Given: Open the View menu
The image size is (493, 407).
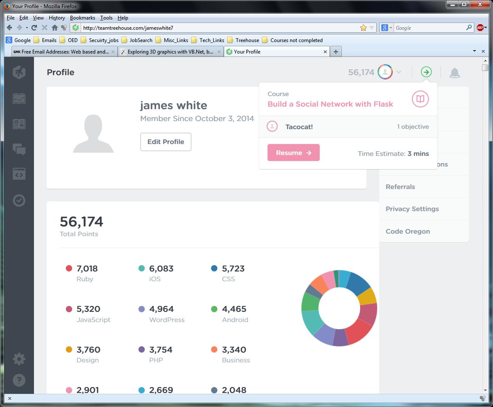Looking at the screenshot, I should (x=38, y=17).
